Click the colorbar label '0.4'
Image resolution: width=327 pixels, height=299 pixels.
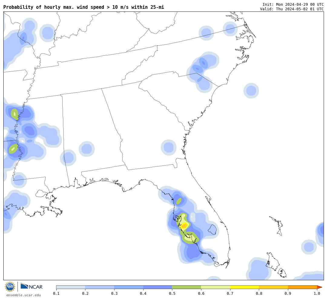(x=143, y=294)
